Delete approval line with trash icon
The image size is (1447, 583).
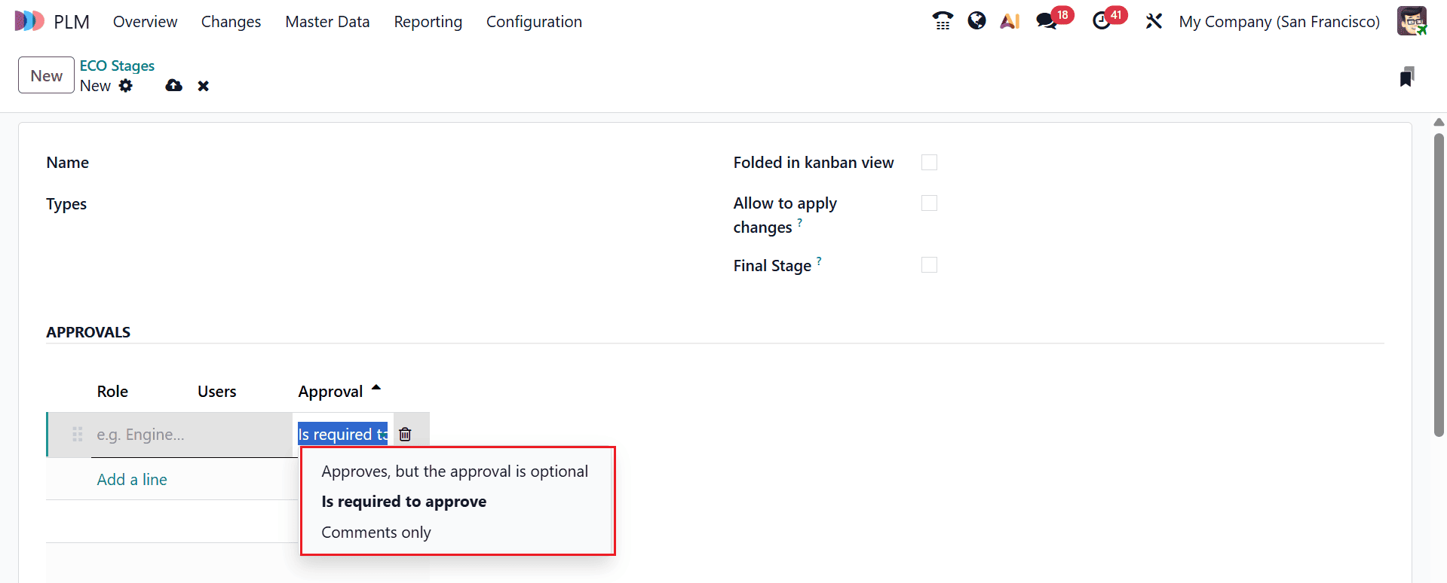(x=405, y=435)
